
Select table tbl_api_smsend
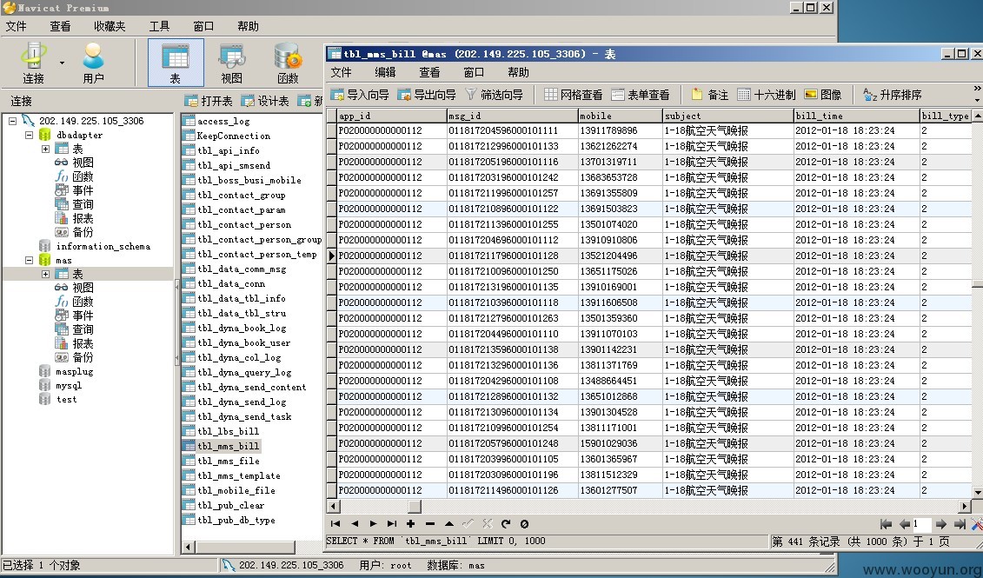[x=234, y=165]
